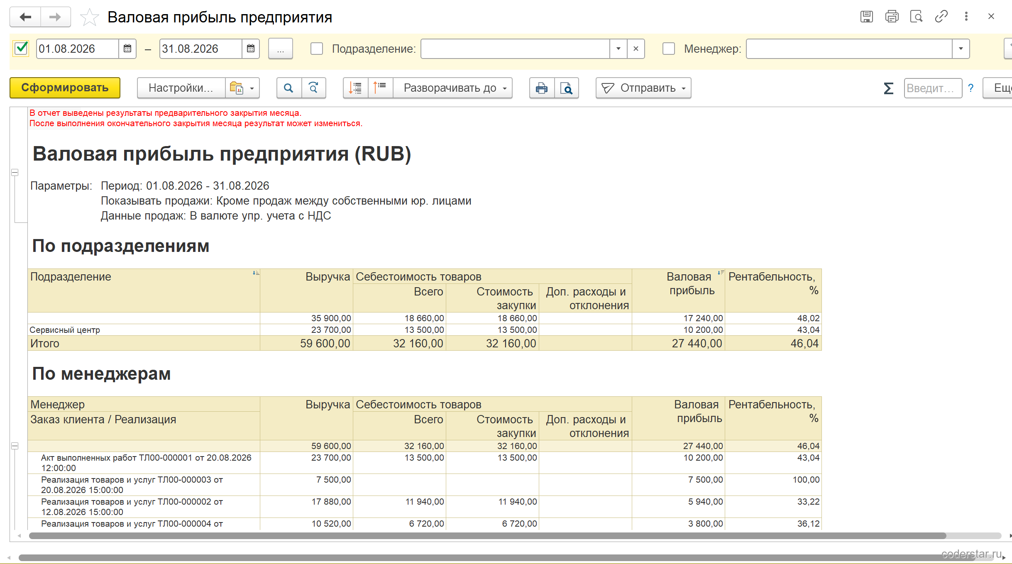This screenshot has width=1012, height=564.
Task: Open calendar for end date 31.08.2026
Action: [251, 49]
